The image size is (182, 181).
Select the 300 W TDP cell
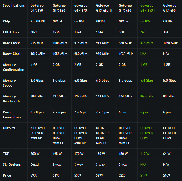tap(35, 154)
